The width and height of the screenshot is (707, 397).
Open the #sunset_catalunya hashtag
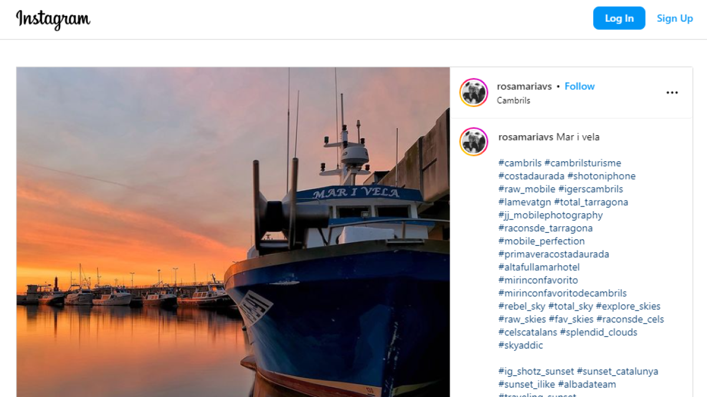coord(617,371)
